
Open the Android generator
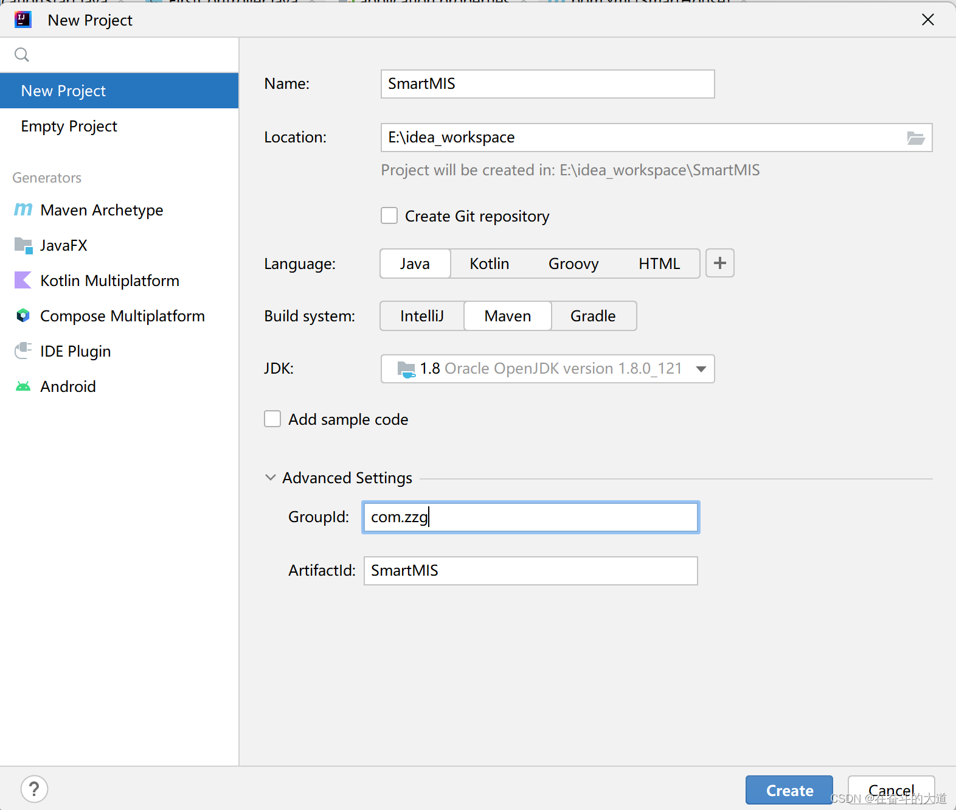(119, 386)
